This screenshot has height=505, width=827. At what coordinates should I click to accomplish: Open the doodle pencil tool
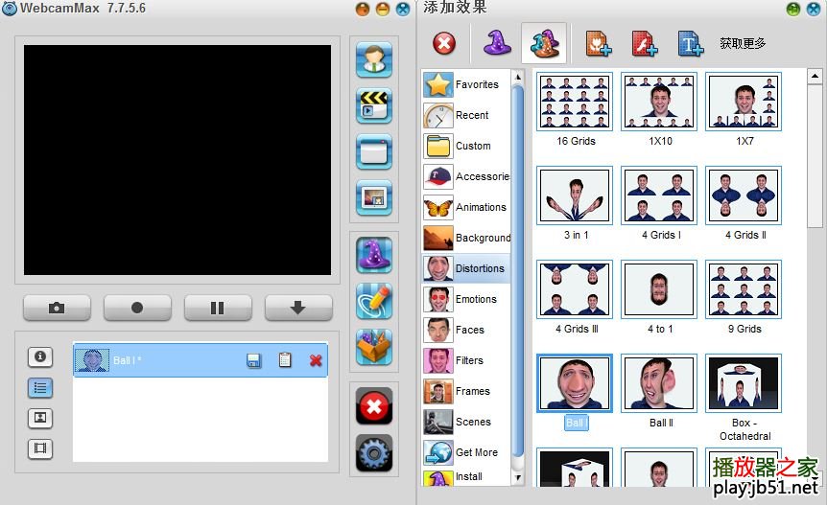pyautogui.click(x=373, y=301)
